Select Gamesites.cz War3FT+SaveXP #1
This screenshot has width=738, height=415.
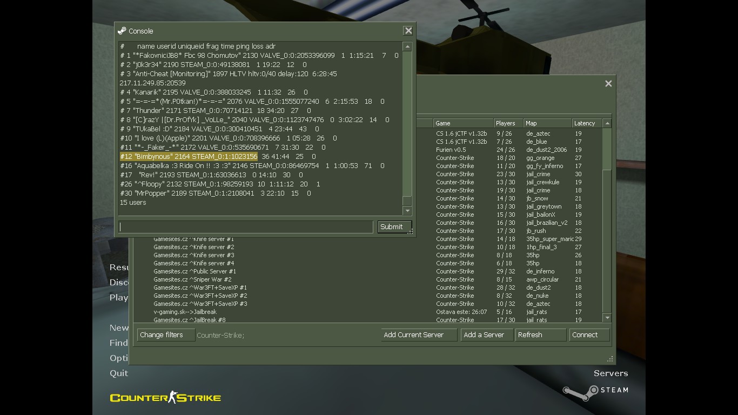pos(200,287)
